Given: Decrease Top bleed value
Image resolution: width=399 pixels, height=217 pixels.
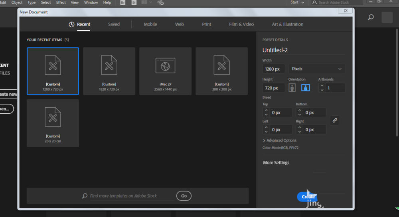Looking at the screenshot, I should [266, 115].
